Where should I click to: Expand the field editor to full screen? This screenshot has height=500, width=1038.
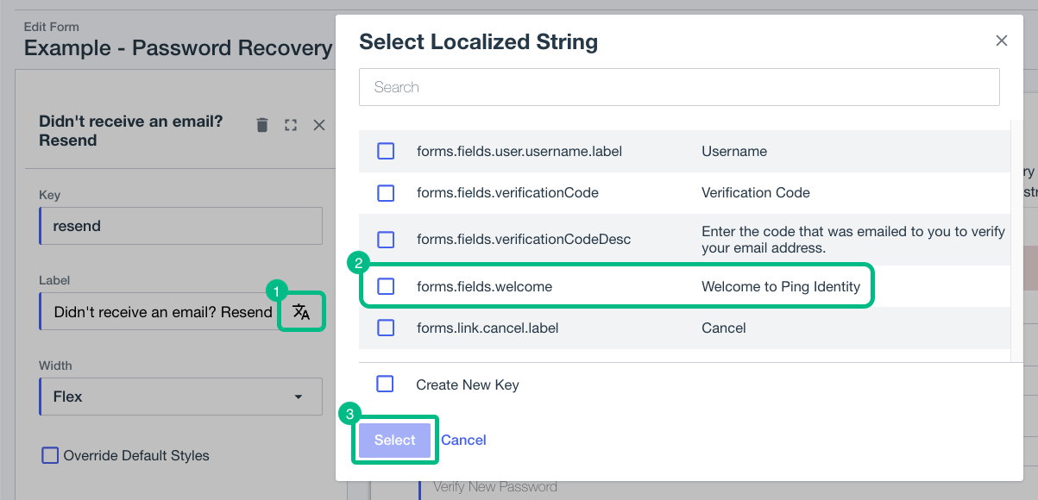[x=290, y=124]
